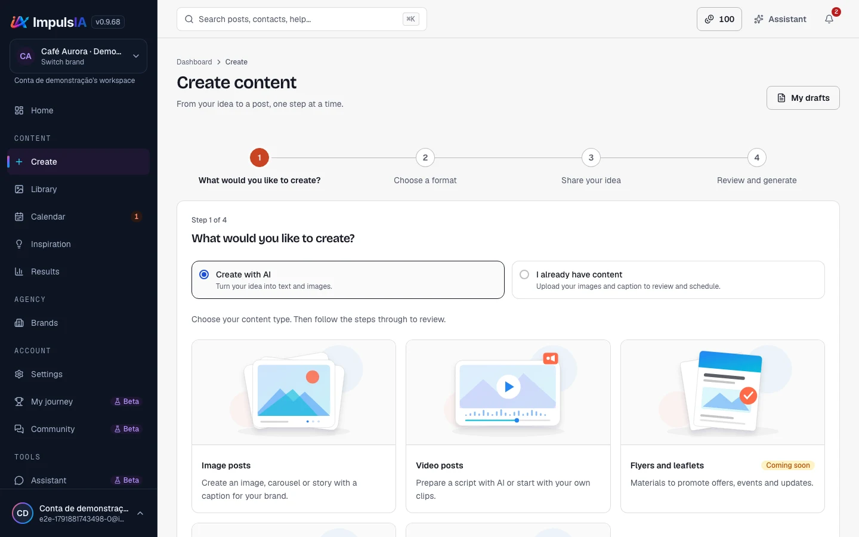Click the My journey trophy icon
The height and width of the screenshot is (537, 859).
point(19,402)
